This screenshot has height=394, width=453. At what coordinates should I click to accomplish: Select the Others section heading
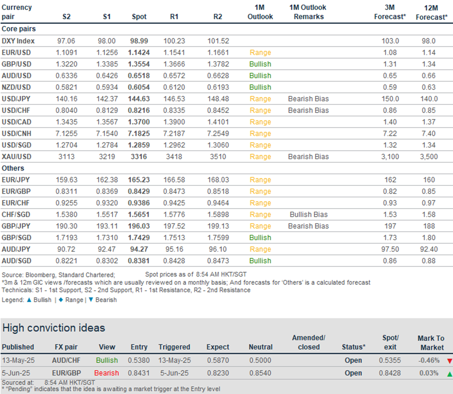click(x=13, y=168)
